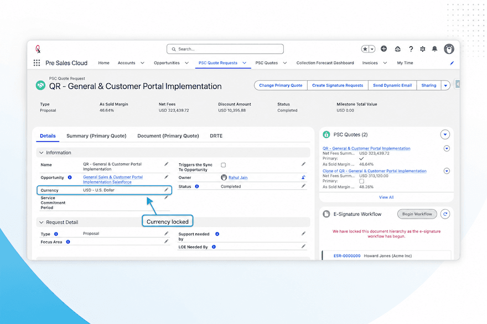
Task: Click the Status field info icon
Action: tap(196, 186)
